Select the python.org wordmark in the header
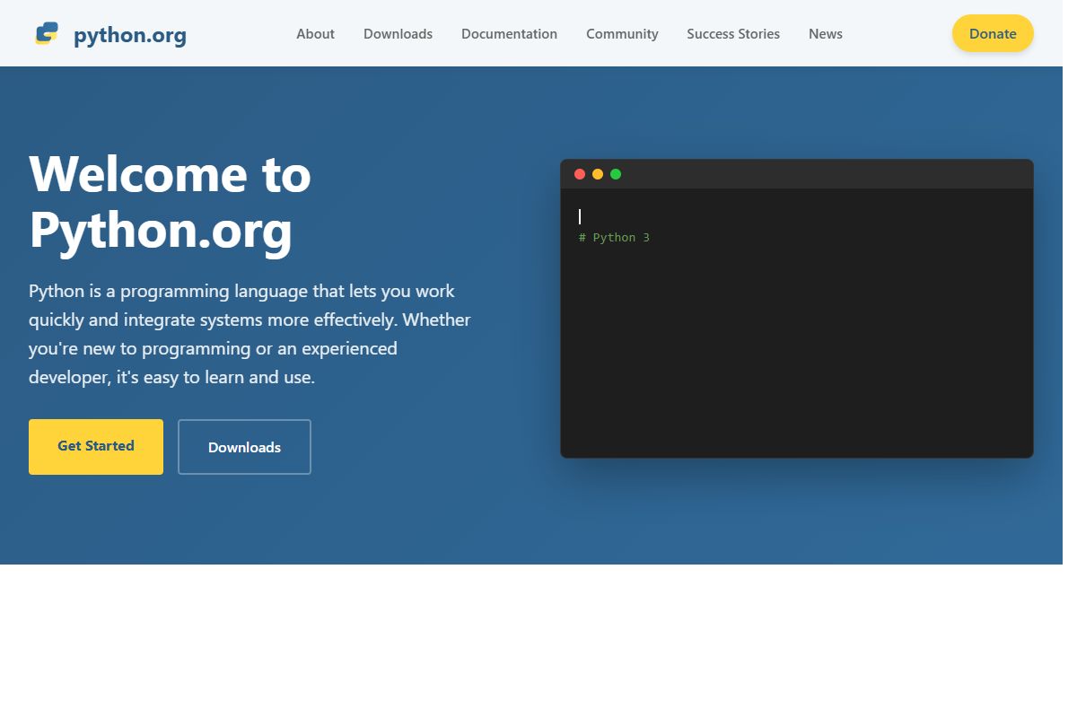This screenshot has width=1077, height=718. 131,35
